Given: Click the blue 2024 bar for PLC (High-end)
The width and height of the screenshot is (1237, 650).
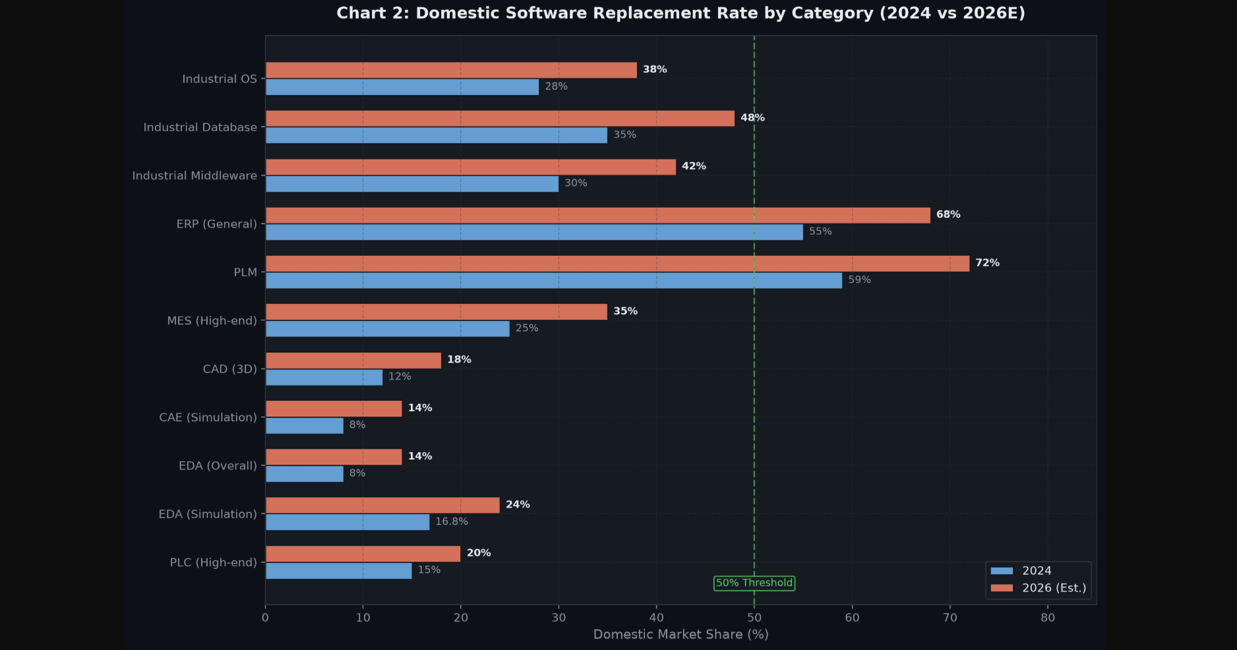Looking at the screenshot, I should point(338,571).
